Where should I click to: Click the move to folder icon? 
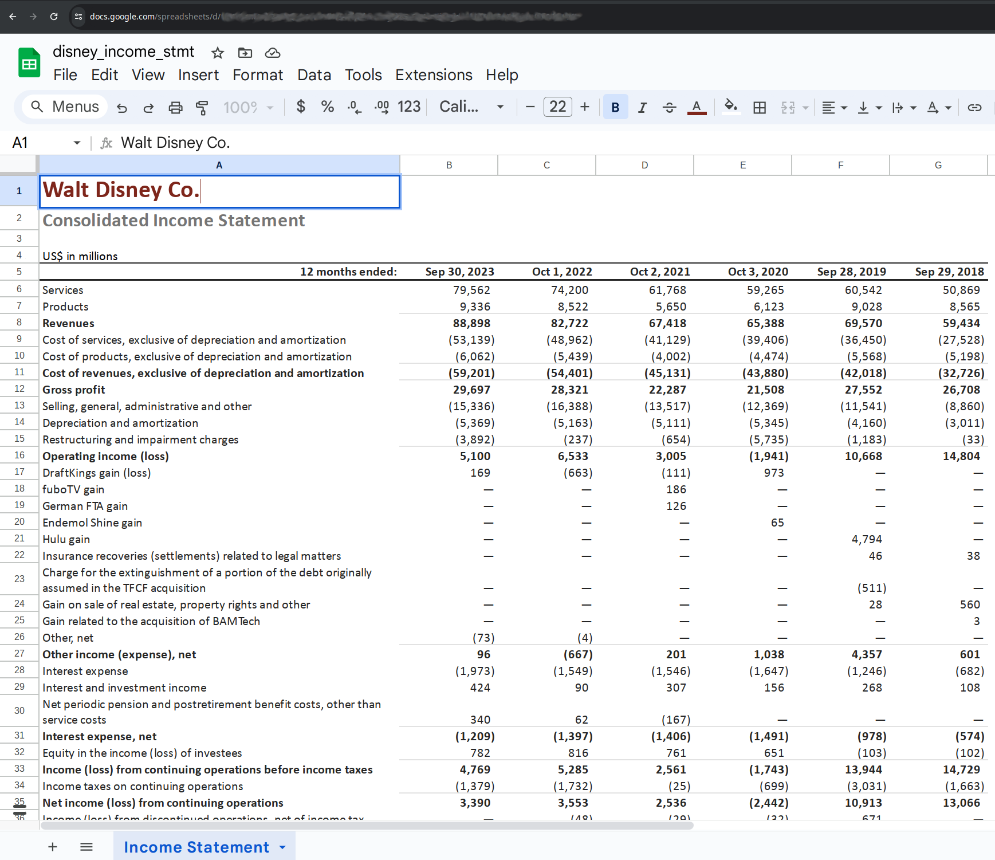(245, 53)
